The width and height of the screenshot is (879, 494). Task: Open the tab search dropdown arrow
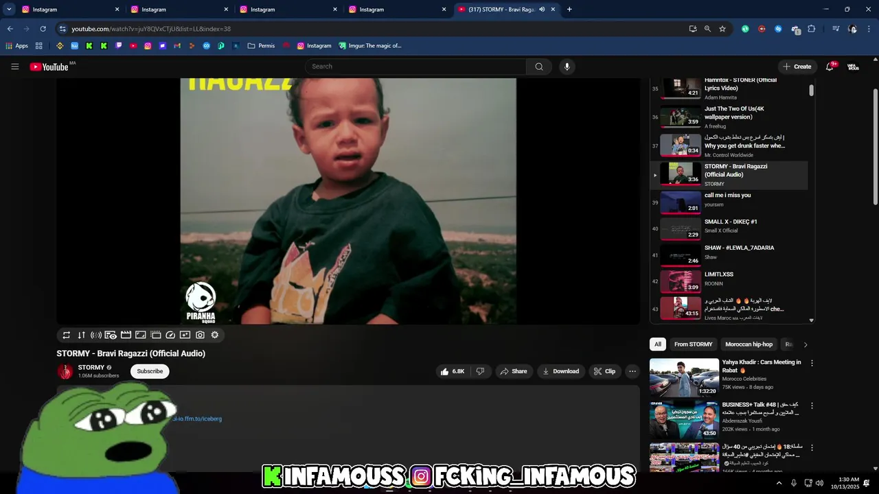(x=9, y=10)
